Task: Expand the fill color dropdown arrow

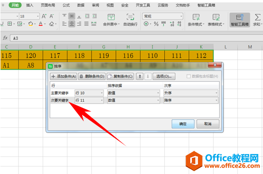Action: [35, 24]
